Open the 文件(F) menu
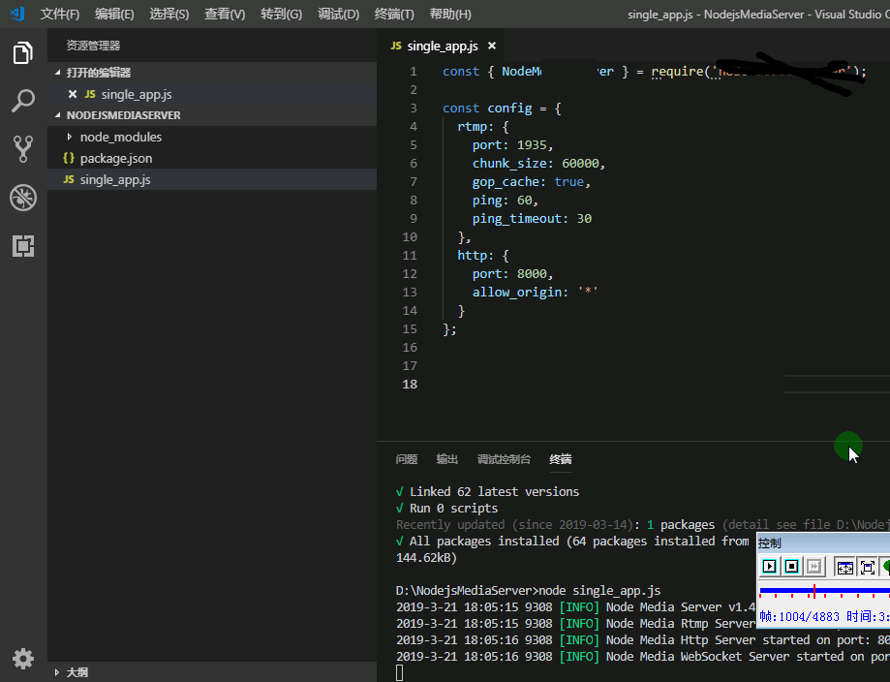The image size is (890, 682). 60,15
